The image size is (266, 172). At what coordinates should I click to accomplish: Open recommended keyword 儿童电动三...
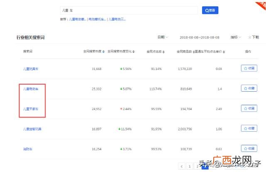(117, 19)
